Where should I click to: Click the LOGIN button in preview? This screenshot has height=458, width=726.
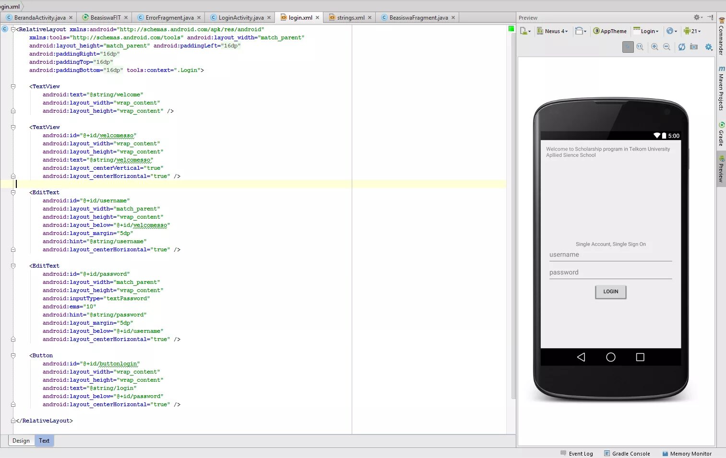coord(610,292)
